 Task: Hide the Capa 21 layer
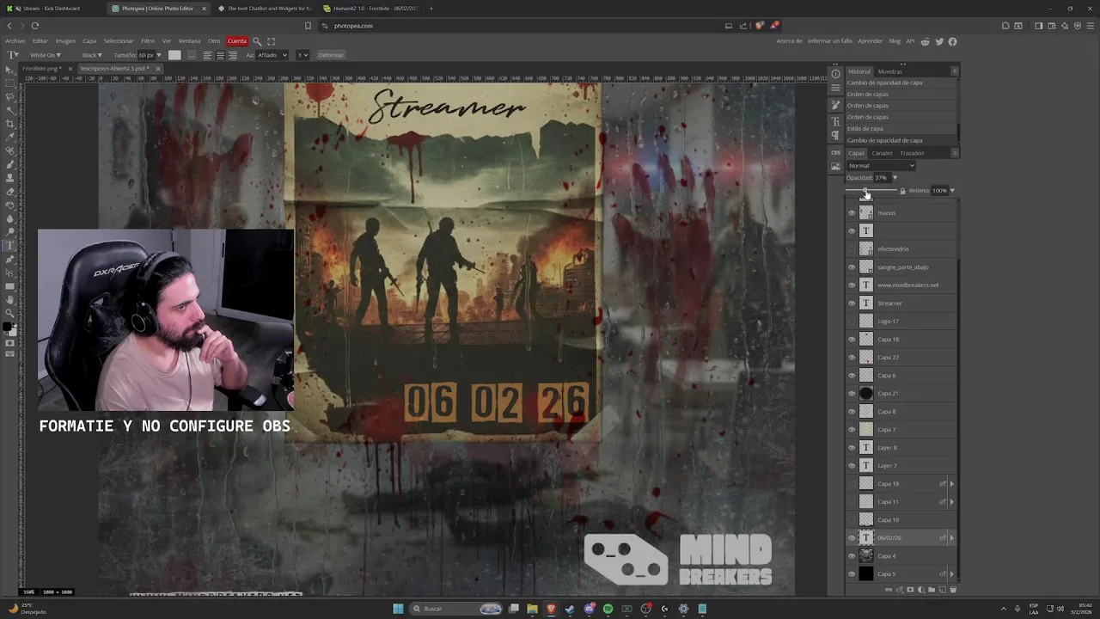coord(852,394)
